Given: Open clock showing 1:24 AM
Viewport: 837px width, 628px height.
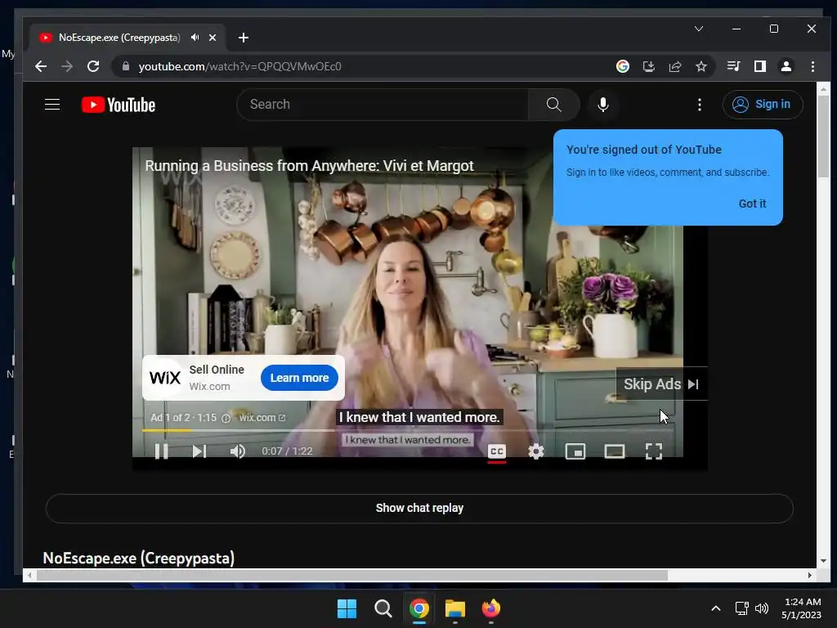Looking at the screenshot, I should pyautogui.click(x=802, y=608).
